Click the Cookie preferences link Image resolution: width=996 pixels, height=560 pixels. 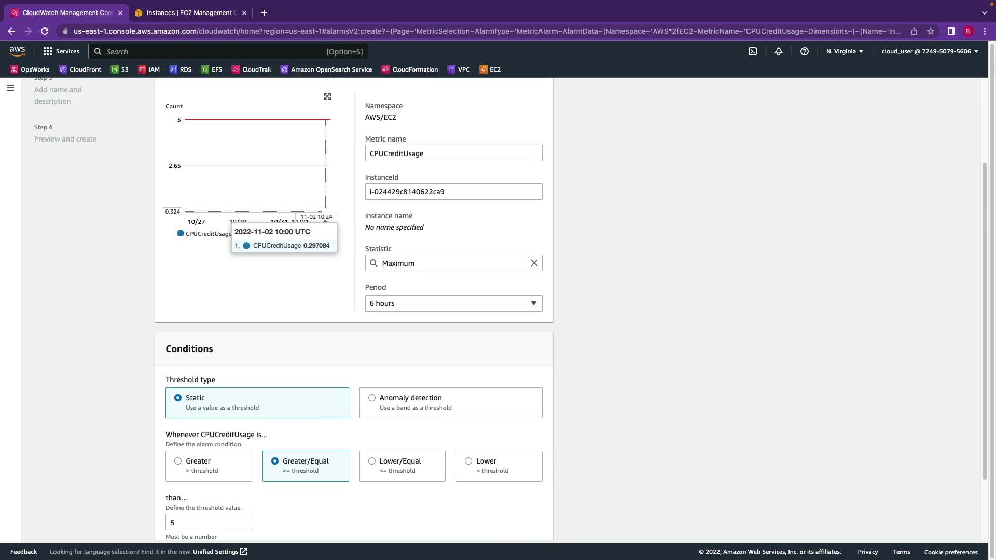[x=950, y=552]
